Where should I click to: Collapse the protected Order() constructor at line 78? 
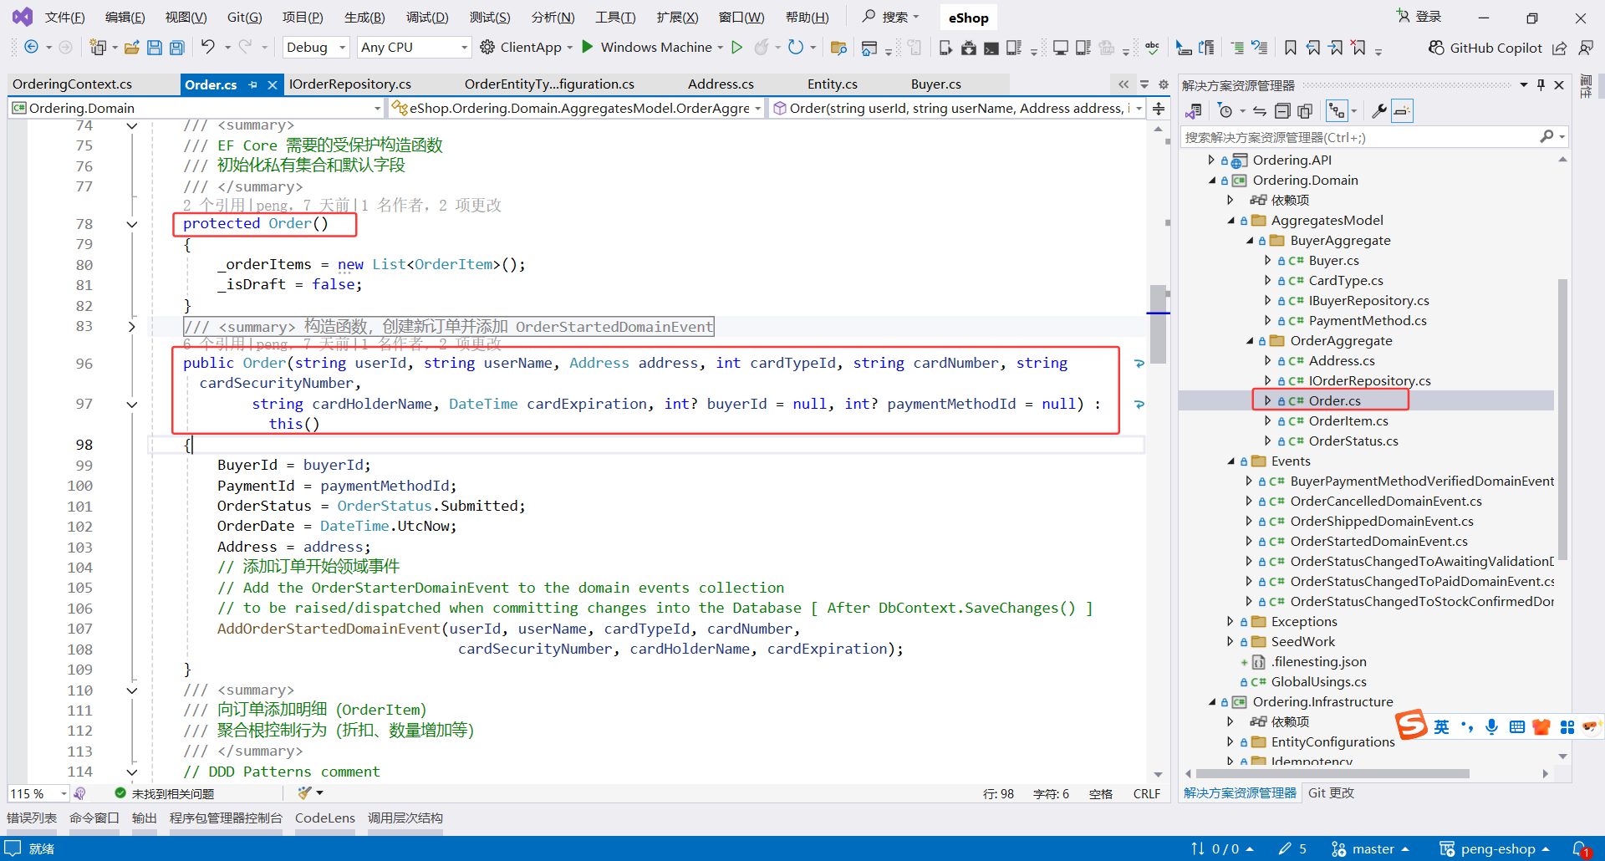tap(131, 224)
